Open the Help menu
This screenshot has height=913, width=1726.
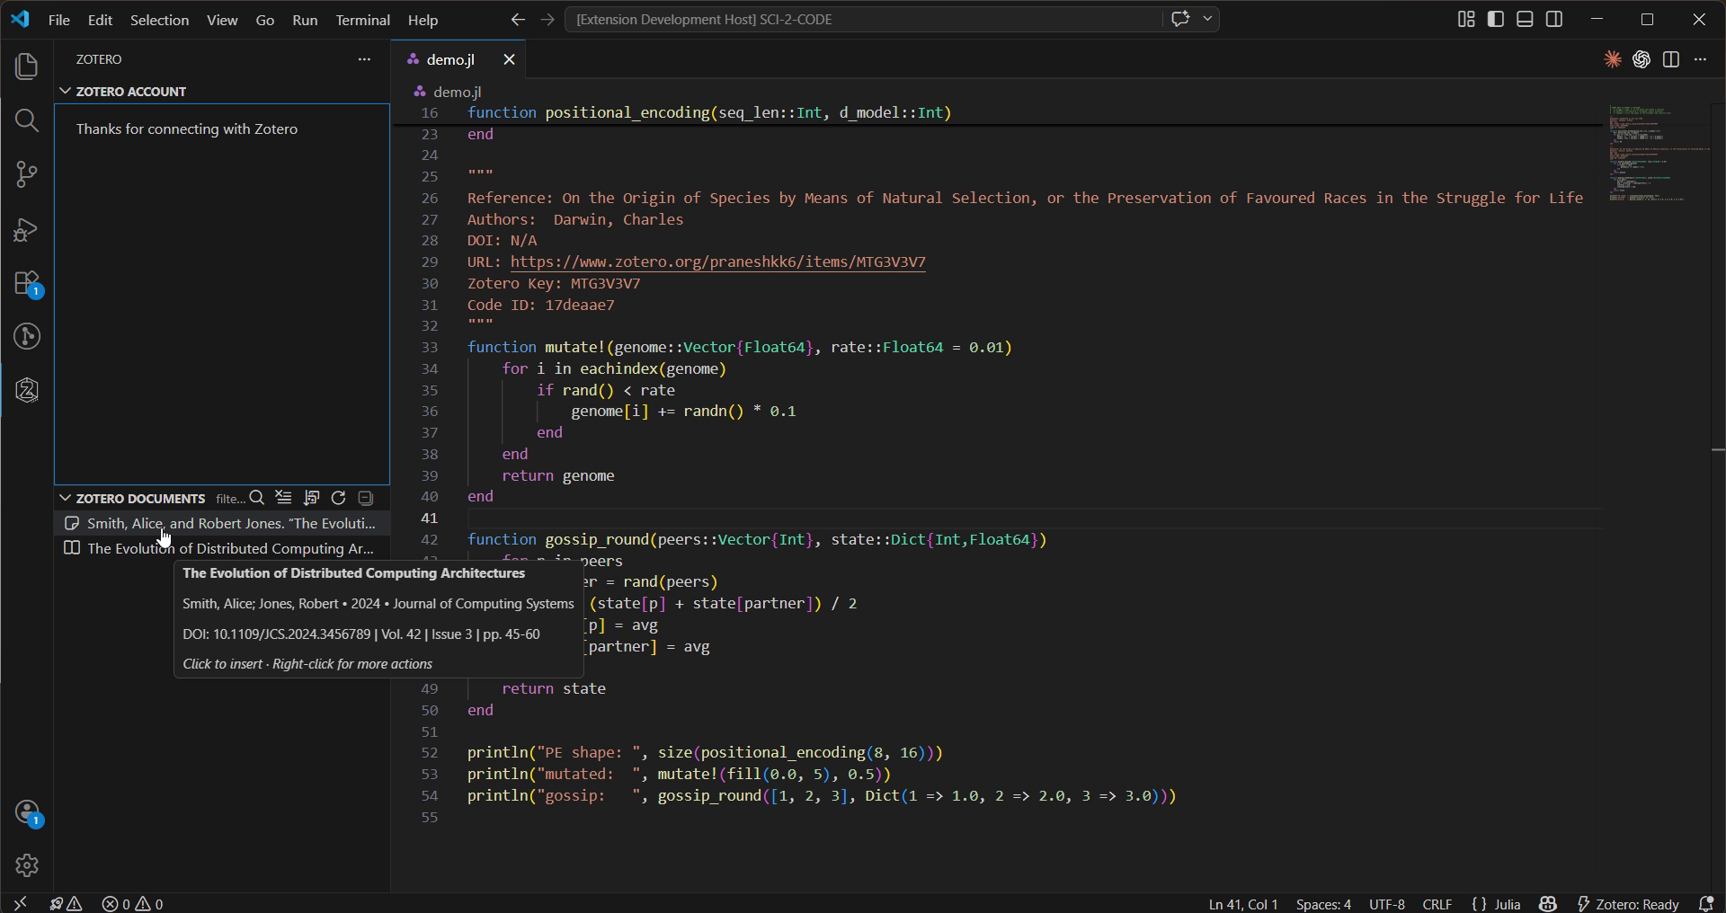tap(423, 20)
